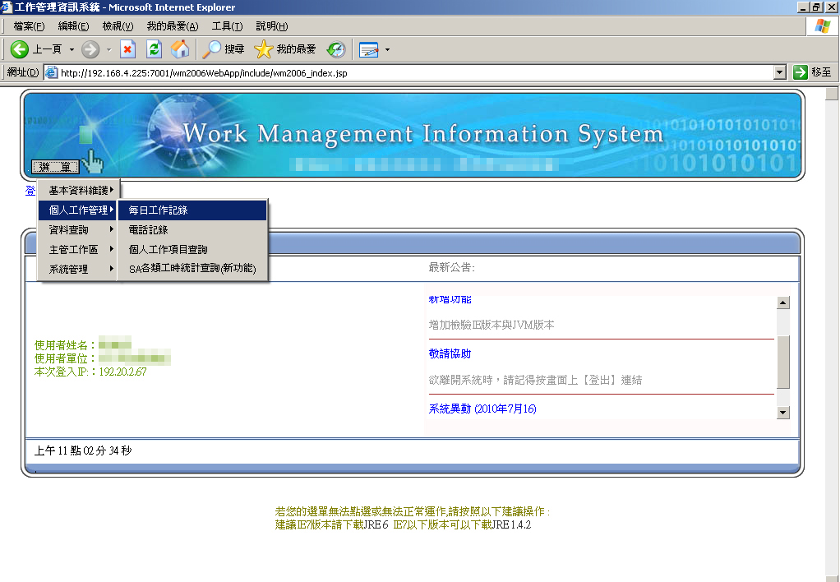Click the 移至 Go button

(x=812, y=72)
